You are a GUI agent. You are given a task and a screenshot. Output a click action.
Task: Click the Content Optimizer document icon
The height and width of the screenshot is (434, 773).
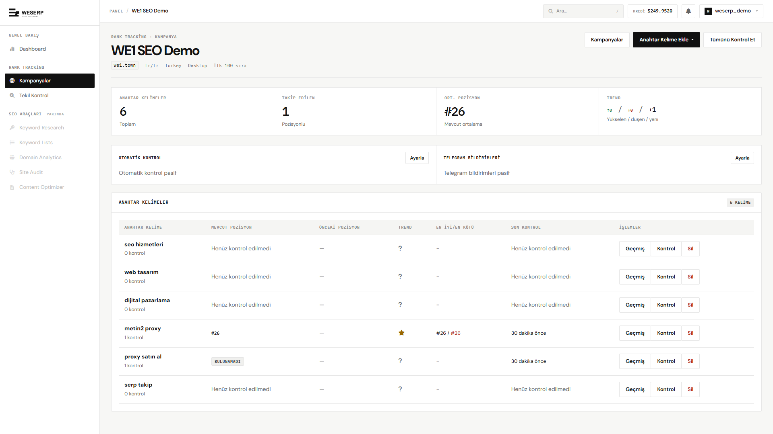point(12,187)
